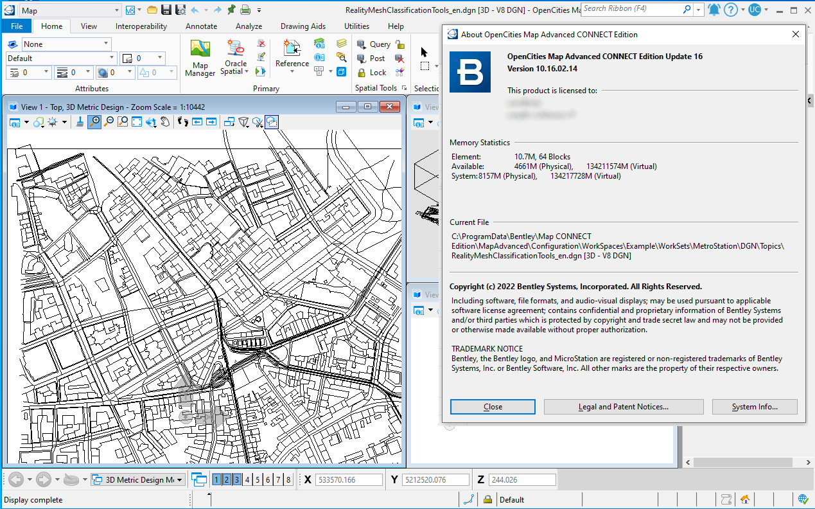Switch to the Analyze tab

[249, 26]
